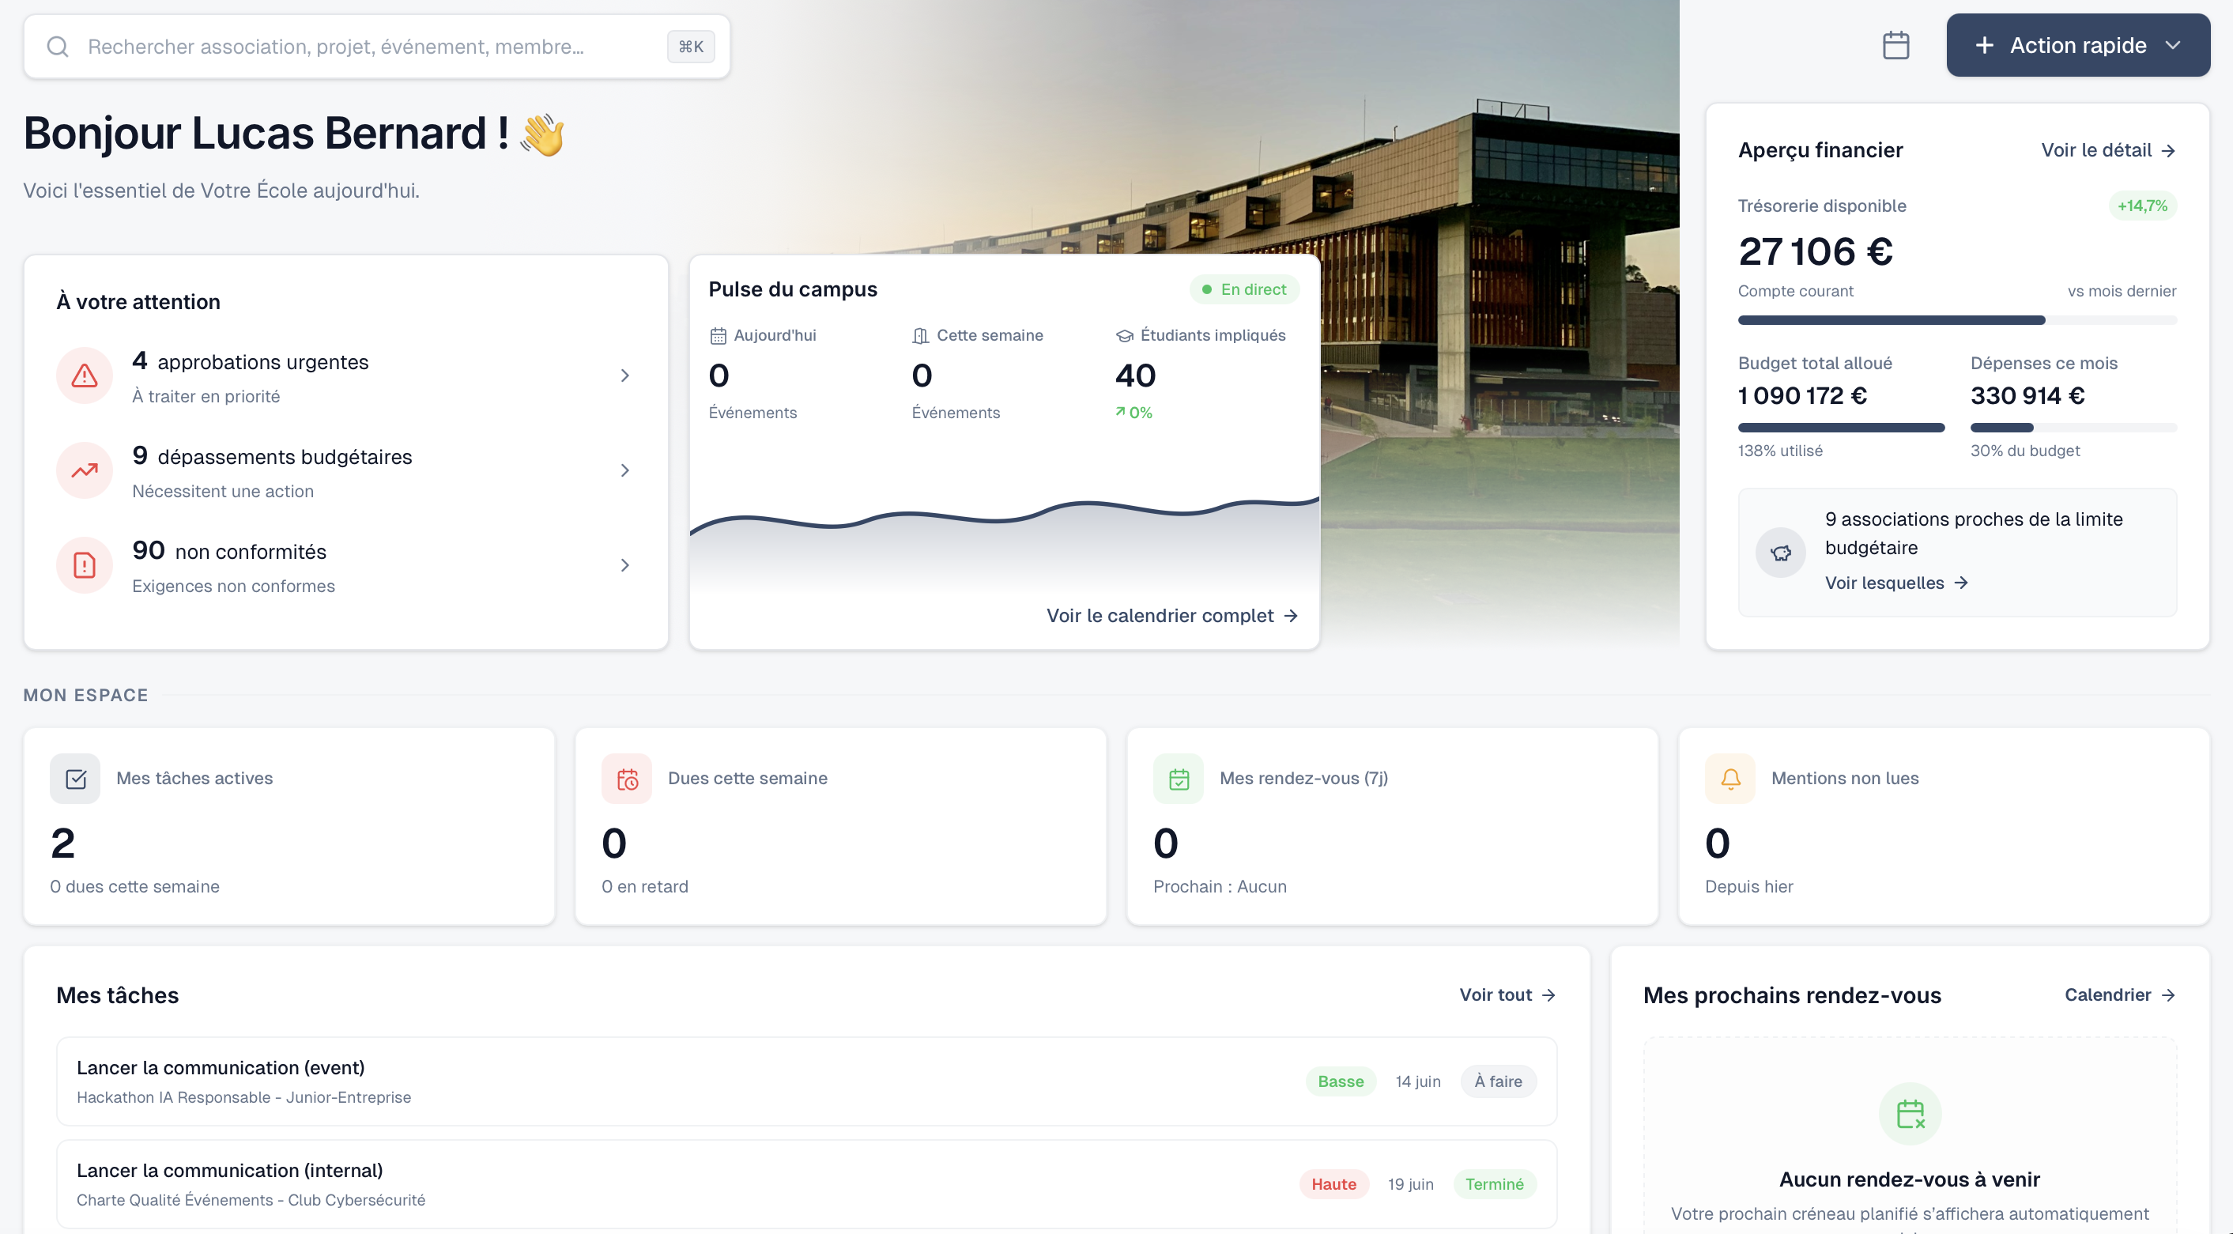Click the empty calendar icon above Aucun rendez-vous

point(1910,1114)
